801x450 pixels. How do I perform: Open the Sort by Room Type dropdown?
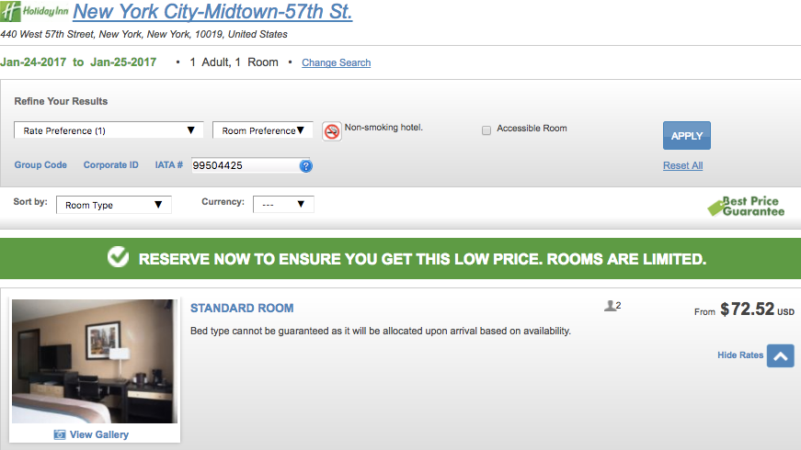point(114,205)
